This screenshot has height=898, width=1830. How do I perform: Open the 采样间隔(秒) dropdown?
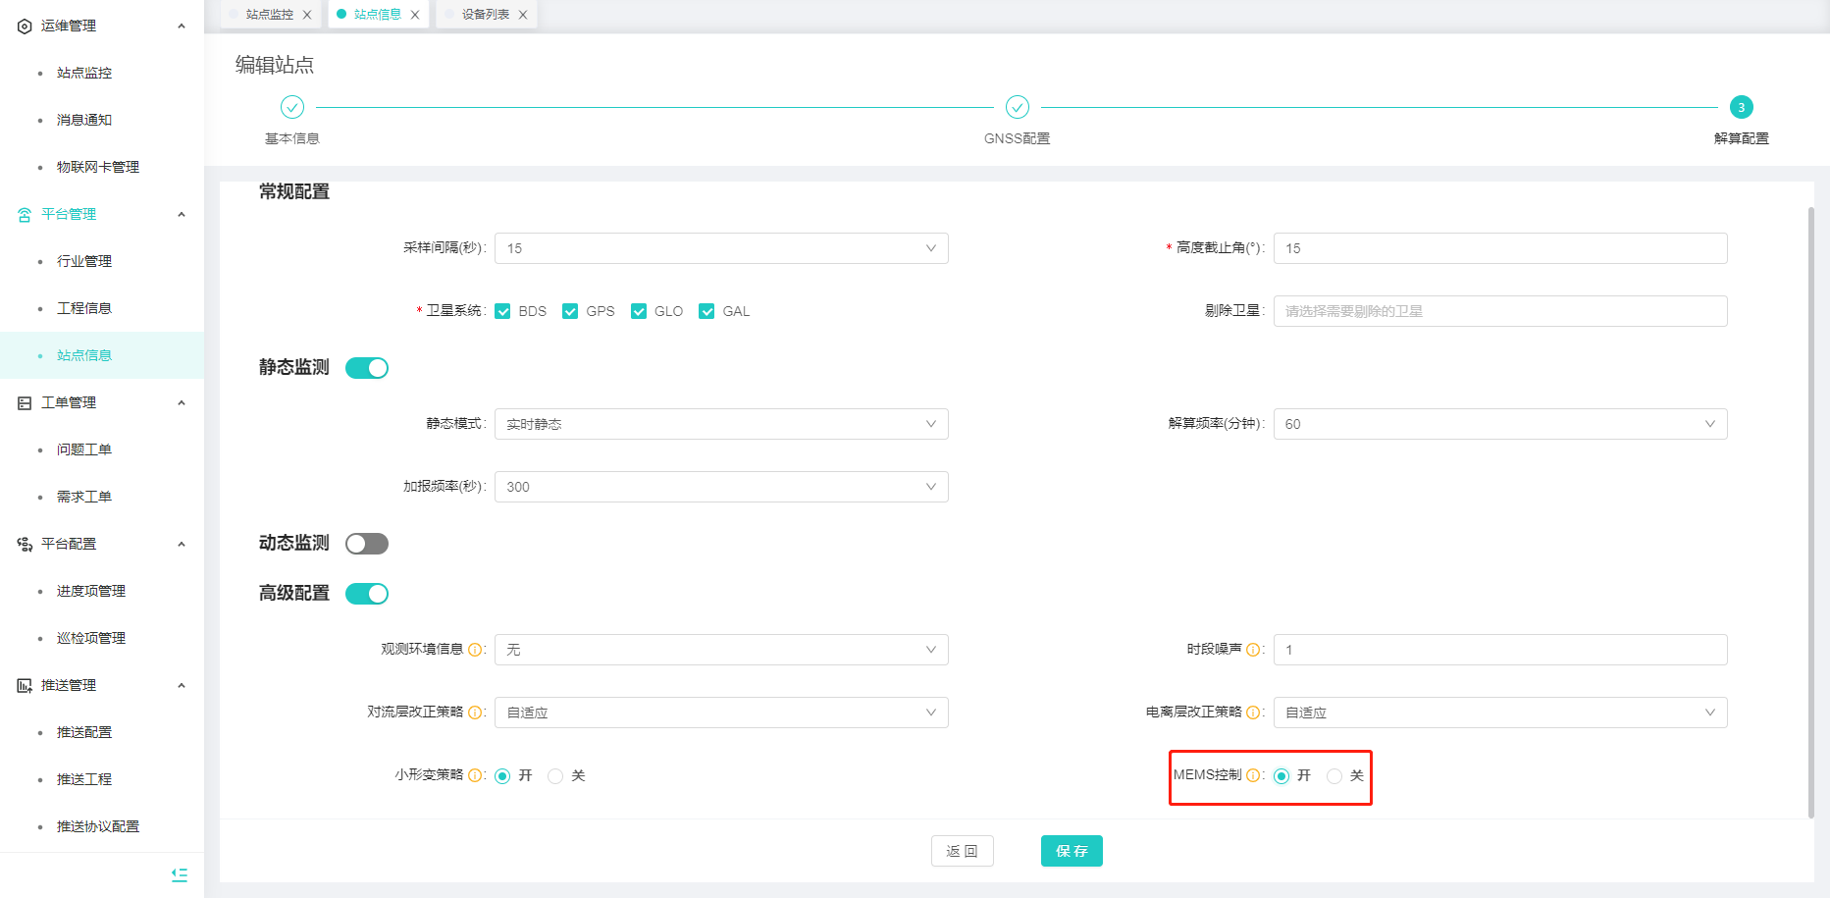(x=721, y=248)
